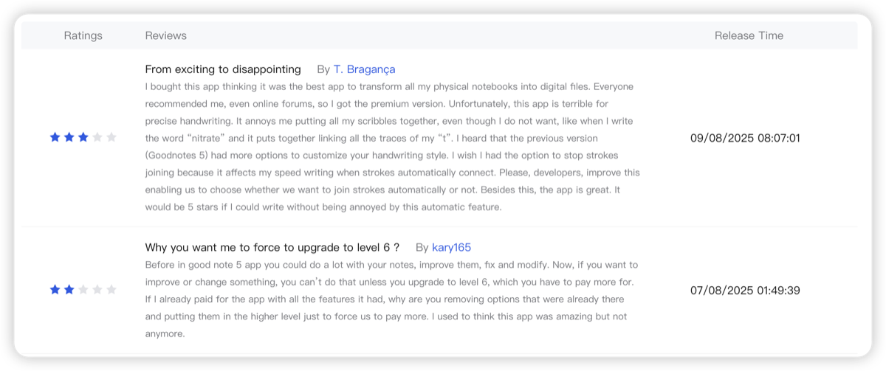Viewport: 886px width, 371px height.
Task: Click the fifth star of kary165's rating
Action: (111, 290)
